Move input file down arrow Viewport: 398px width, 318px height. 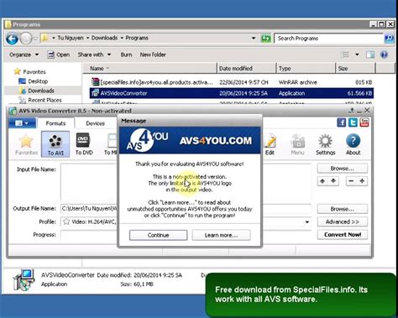tap(333, 181)
